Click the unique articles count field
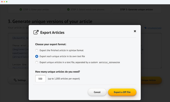Image resolution: width=170 pixels, height=102 pixels. point(40,79)
